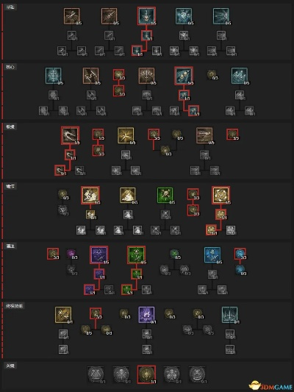
Task: Jump to the 基础 section label
Action: [x=10, y=7]
